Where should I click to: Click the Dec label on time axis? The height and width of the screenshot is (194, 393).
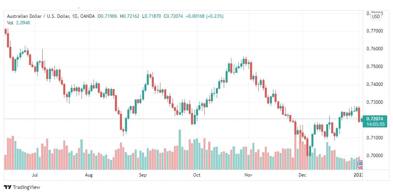[x=302, y=175]
